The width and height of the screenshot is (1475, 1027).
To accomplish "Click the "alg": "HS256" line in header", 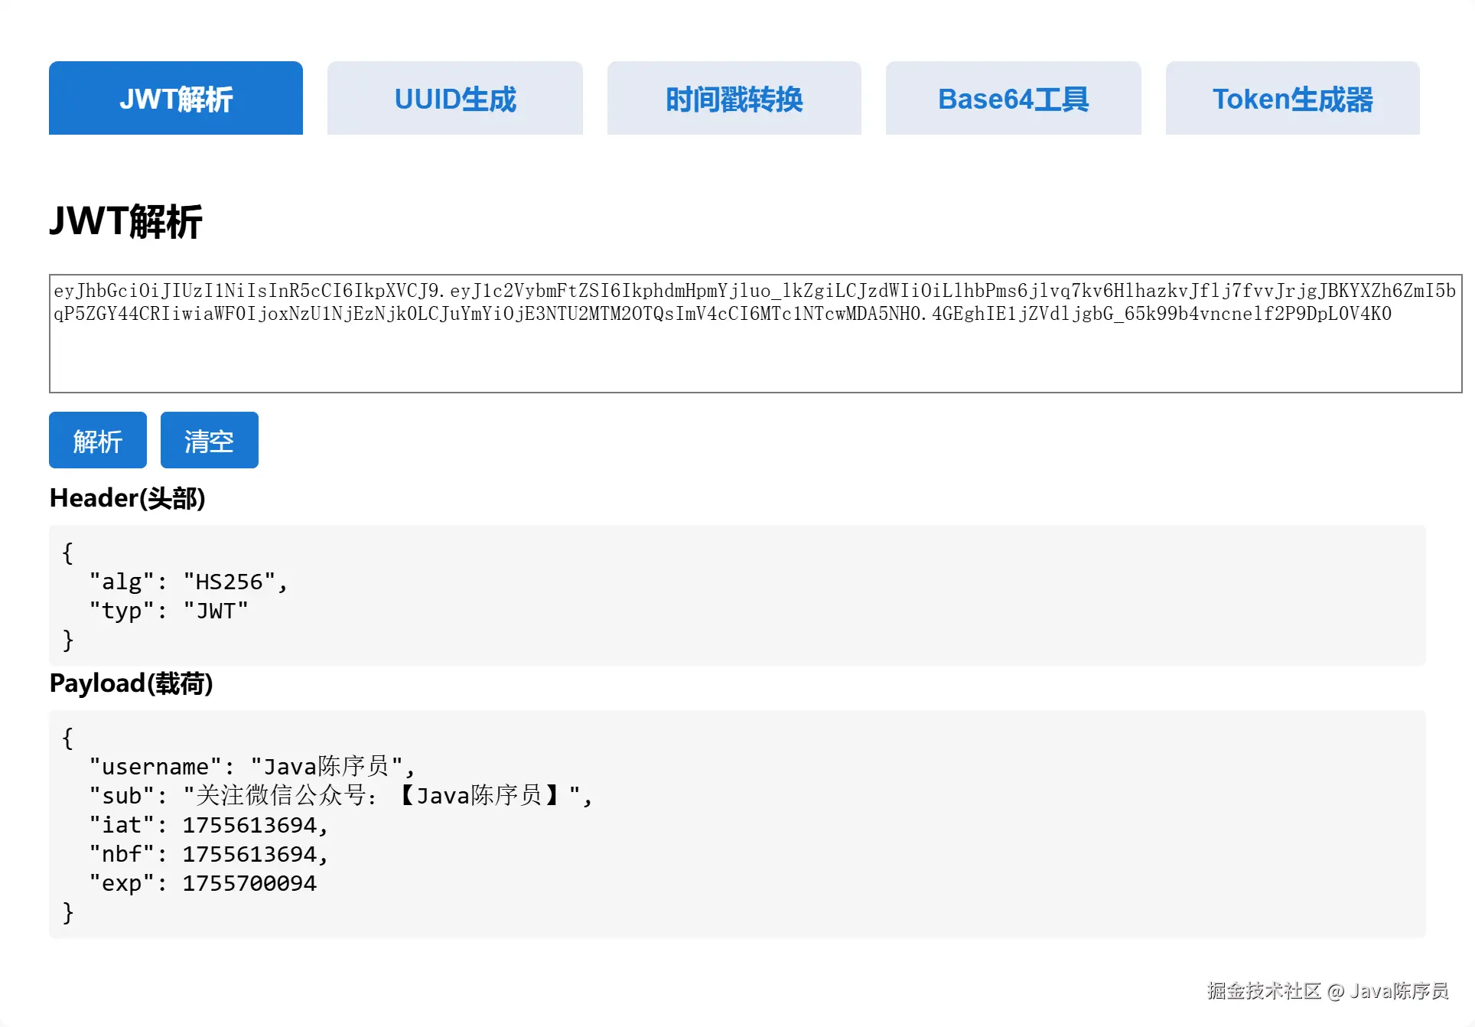I will tap(188, 582).
